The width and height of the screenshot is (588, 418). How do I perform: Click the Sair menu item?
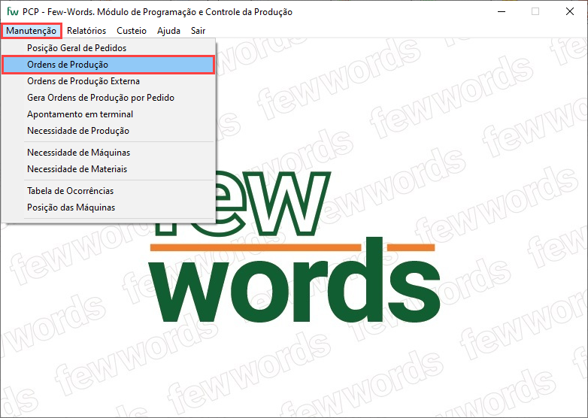point(198,31)
